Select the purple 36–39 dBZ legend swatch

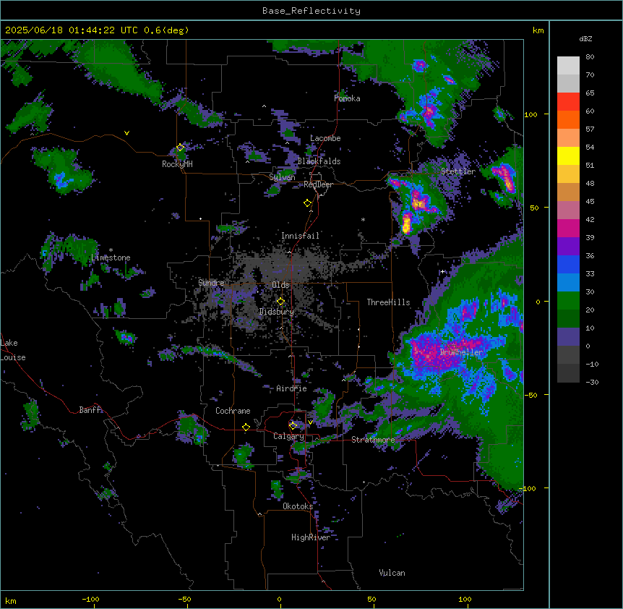pyautogui.click(x=568, y=247)
